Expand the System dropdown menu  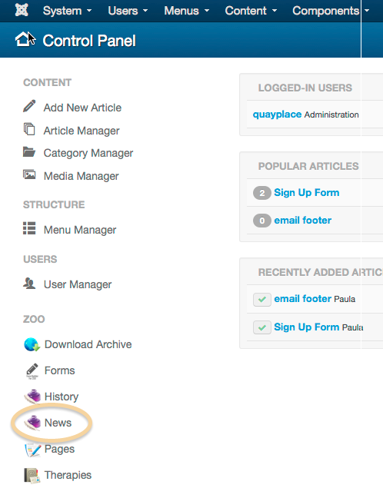(x=68, y=11)
